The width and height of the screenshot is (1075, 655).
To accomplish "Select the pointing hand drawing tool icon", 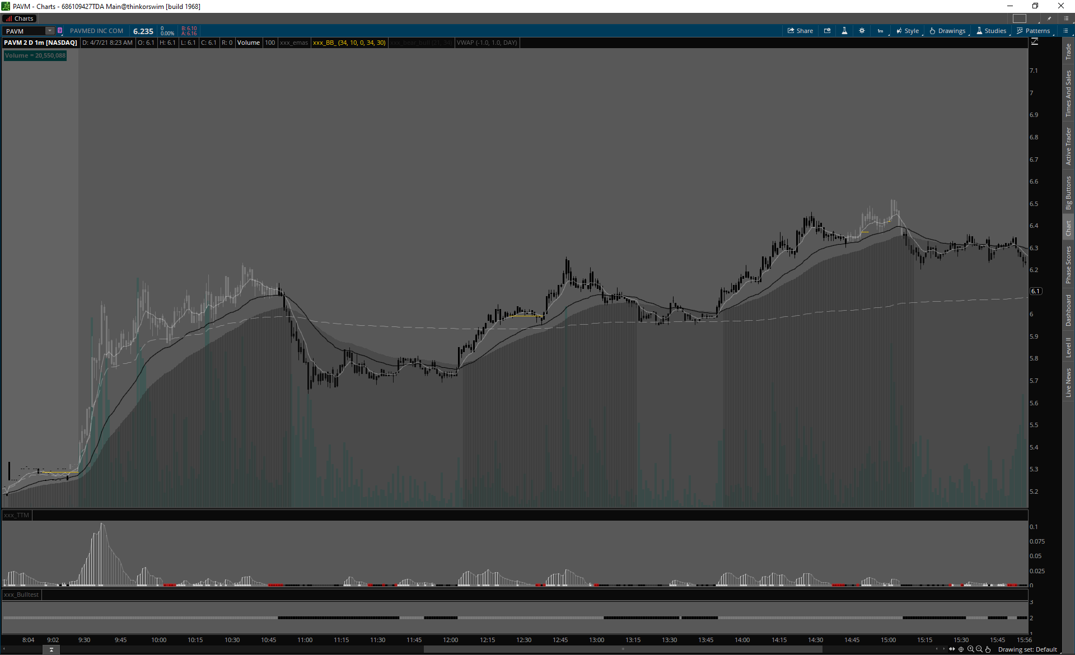I will click(x=988, y=649).
